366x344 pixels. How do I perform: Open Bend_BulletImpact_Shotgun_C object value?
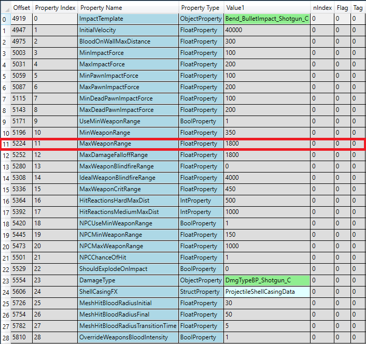[267, 19]
